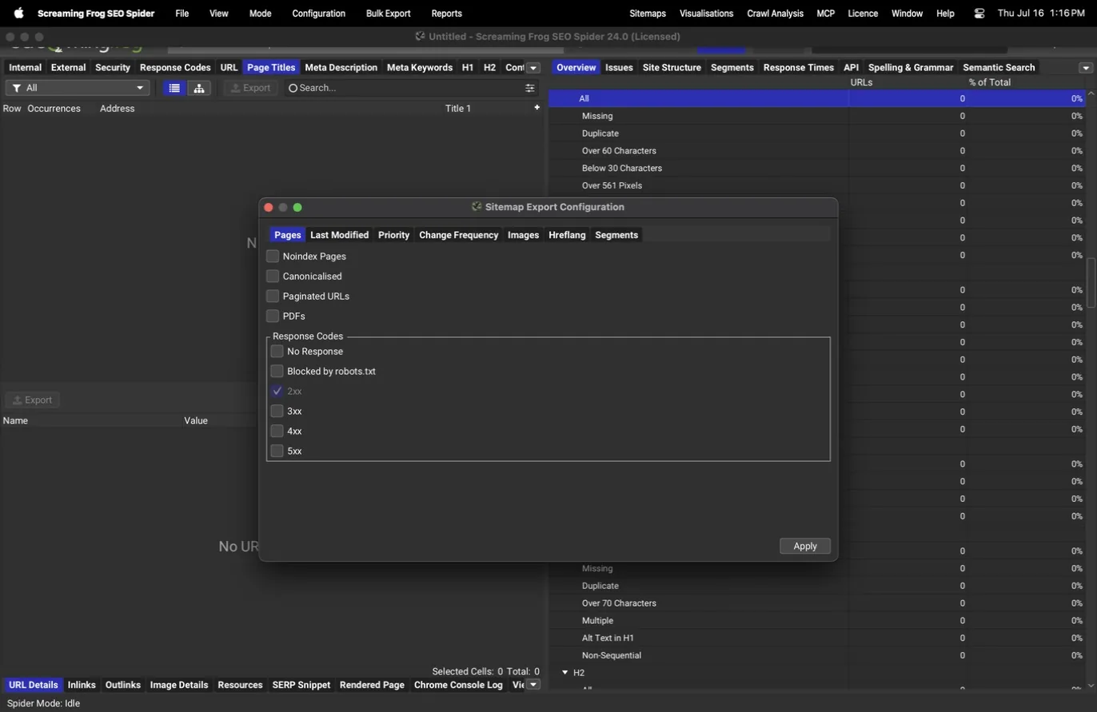
Task: Click the lower Export button
Action: pyautogui.click(x=32, y=400)
